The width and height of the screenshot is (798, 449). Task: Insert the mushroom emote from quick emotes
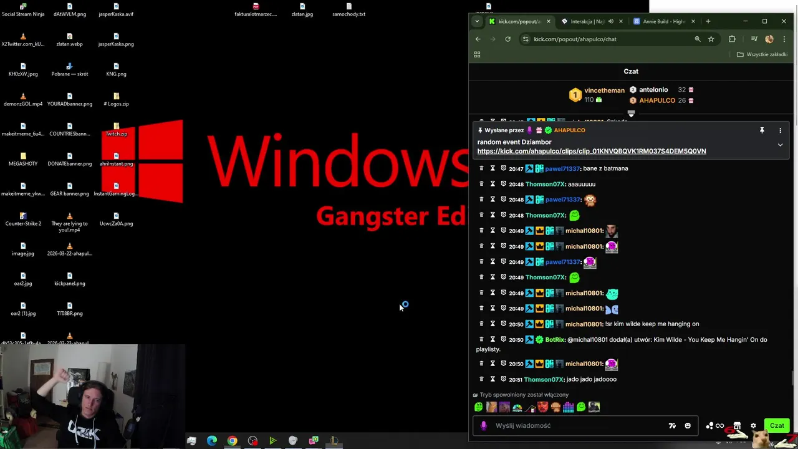(555, 407)
